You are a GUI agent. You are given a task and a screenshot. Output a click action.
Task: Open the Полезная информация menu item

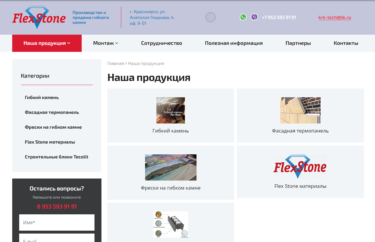coord(234,43)
